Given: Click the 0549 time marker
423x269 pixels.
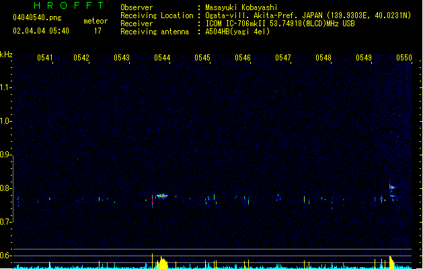Looking at the screenshot, I should coord(364,58).
